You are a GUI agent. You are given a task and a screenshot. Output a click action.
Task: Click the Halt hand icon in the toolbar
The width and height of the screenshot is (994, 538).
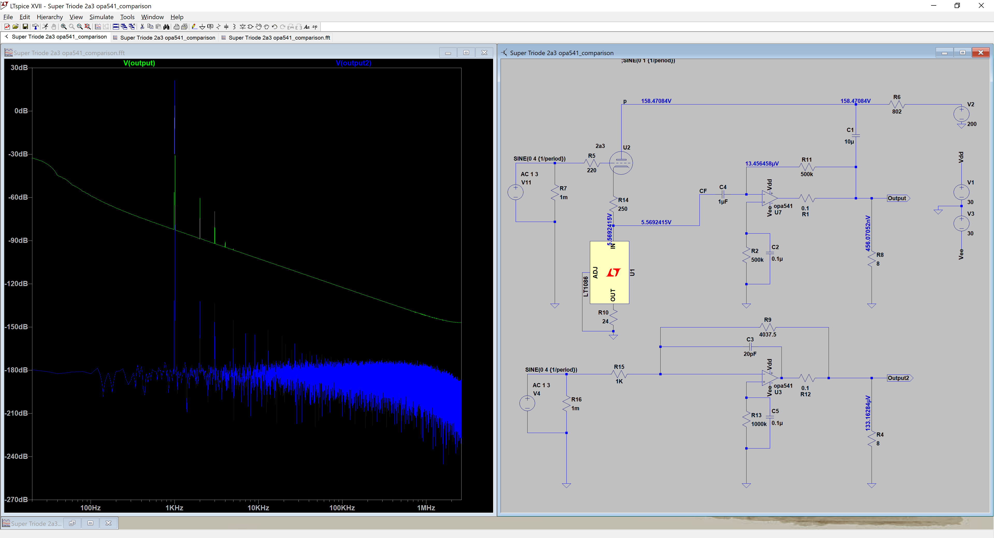pos(54,27)
